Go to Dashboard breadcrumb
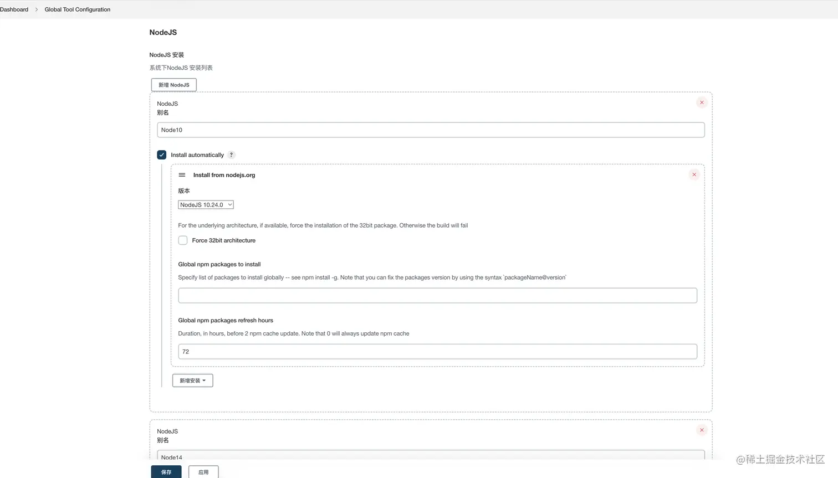838x478 pixels. (14, 9)
